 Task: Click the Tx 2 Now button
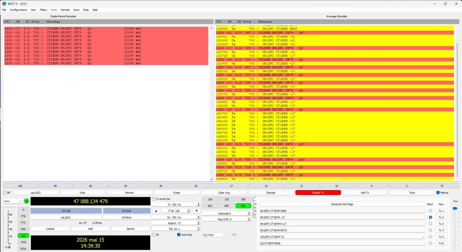coord(441,217)
